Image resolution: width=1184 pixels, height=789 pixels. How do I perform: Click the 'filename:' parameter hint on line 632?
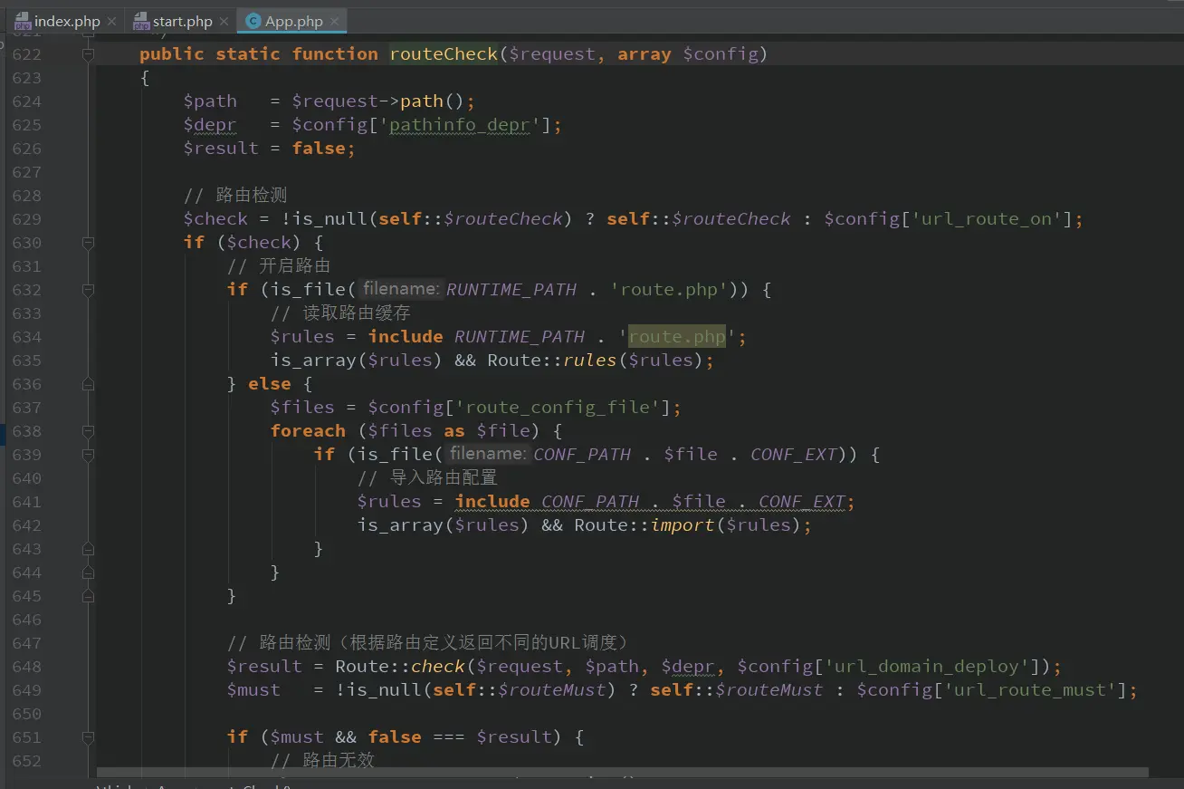(x=400, y=290)
